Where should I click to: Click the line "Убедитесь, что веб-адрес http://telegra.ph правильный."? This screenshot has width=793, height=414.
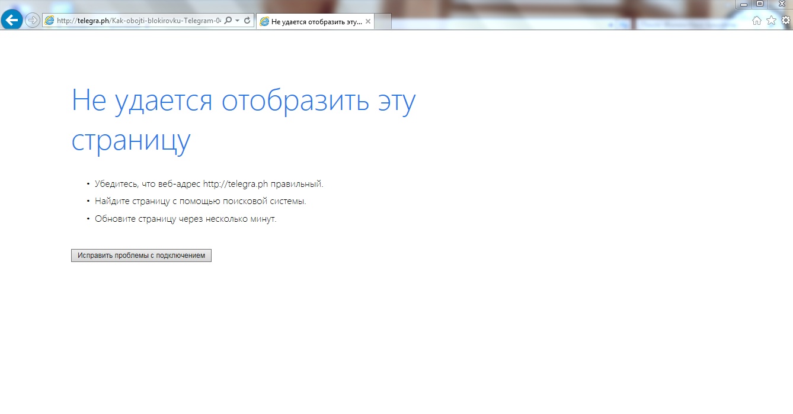coord(209,184)
